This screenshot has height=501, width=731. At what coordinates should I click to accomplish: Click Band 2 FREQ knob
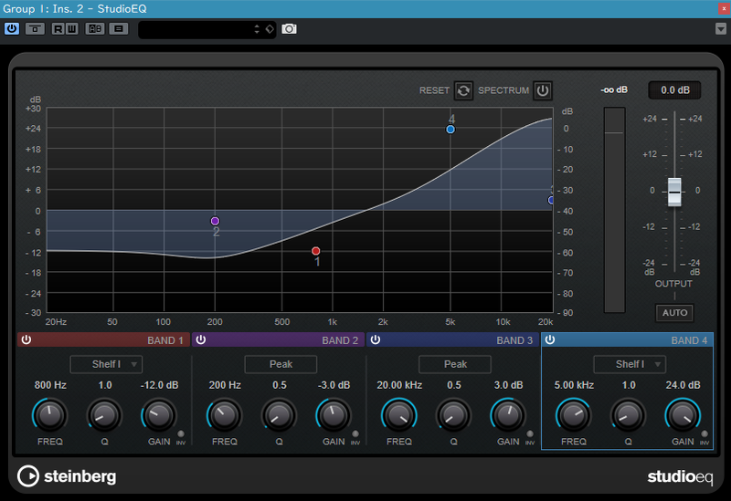tap(224, 415)
